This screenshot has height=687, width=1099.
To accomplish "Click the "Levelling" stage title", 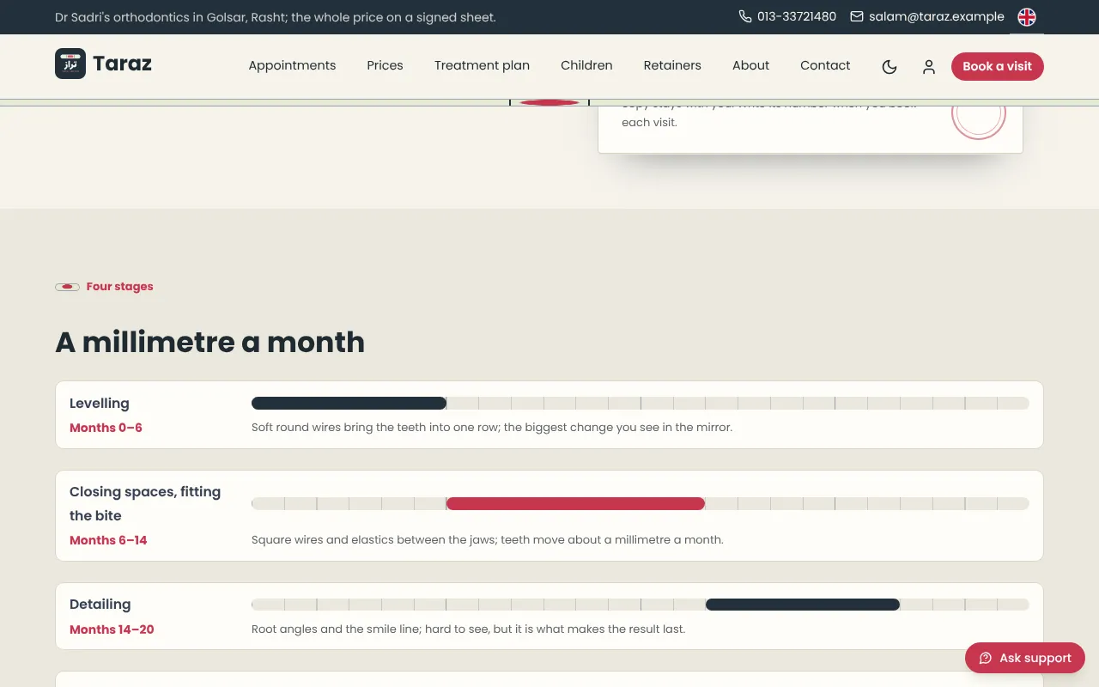I will click(100, 404).
